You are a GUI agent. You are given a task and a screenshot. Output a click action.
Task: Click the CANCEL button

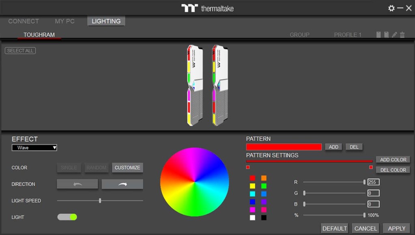coord(366,229)
